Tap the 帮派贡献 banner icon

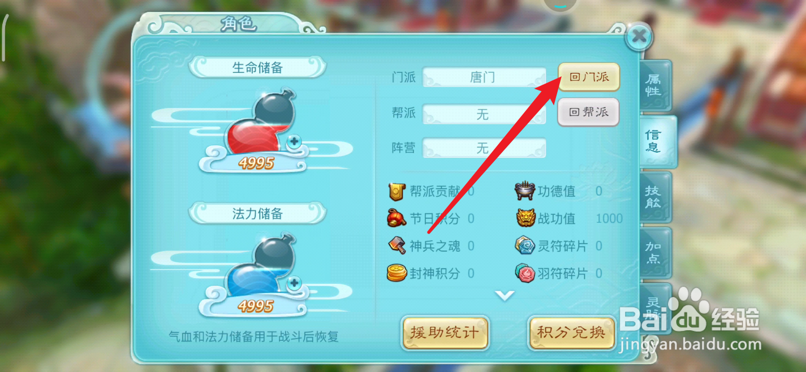click(397, 191)
